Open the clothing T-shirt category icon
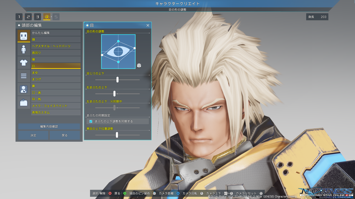Viewport: 355px width, 199px height. [x=24, y=62]
